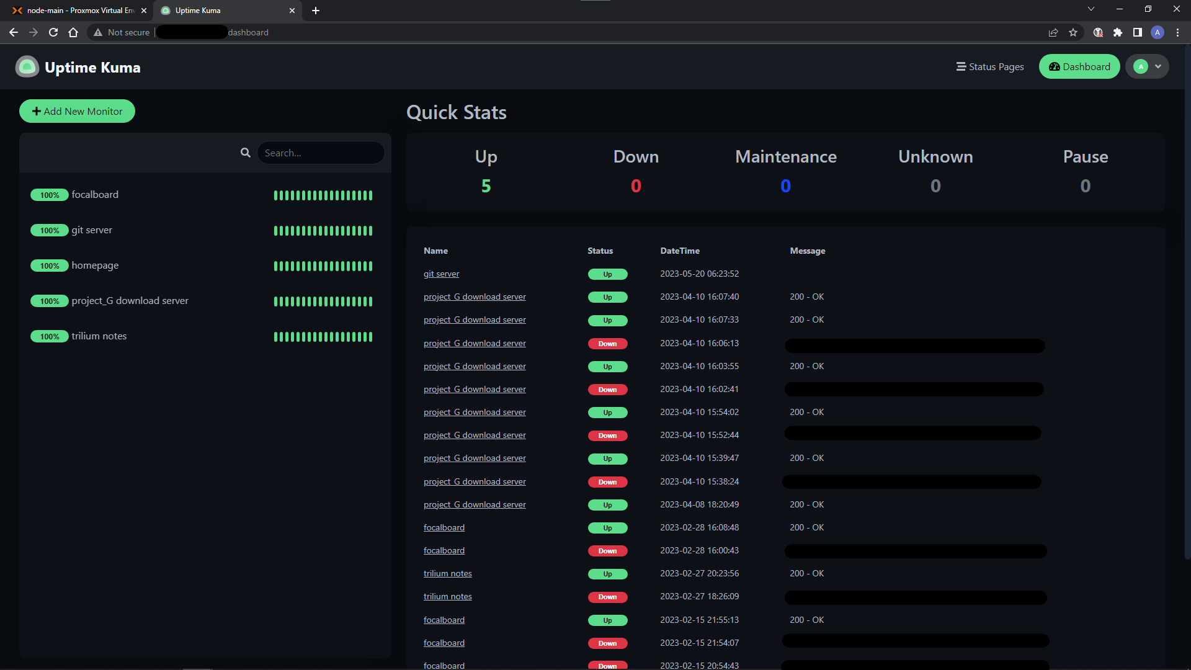Select project_G download server monitor in sidebar

(x=205, y=301)
